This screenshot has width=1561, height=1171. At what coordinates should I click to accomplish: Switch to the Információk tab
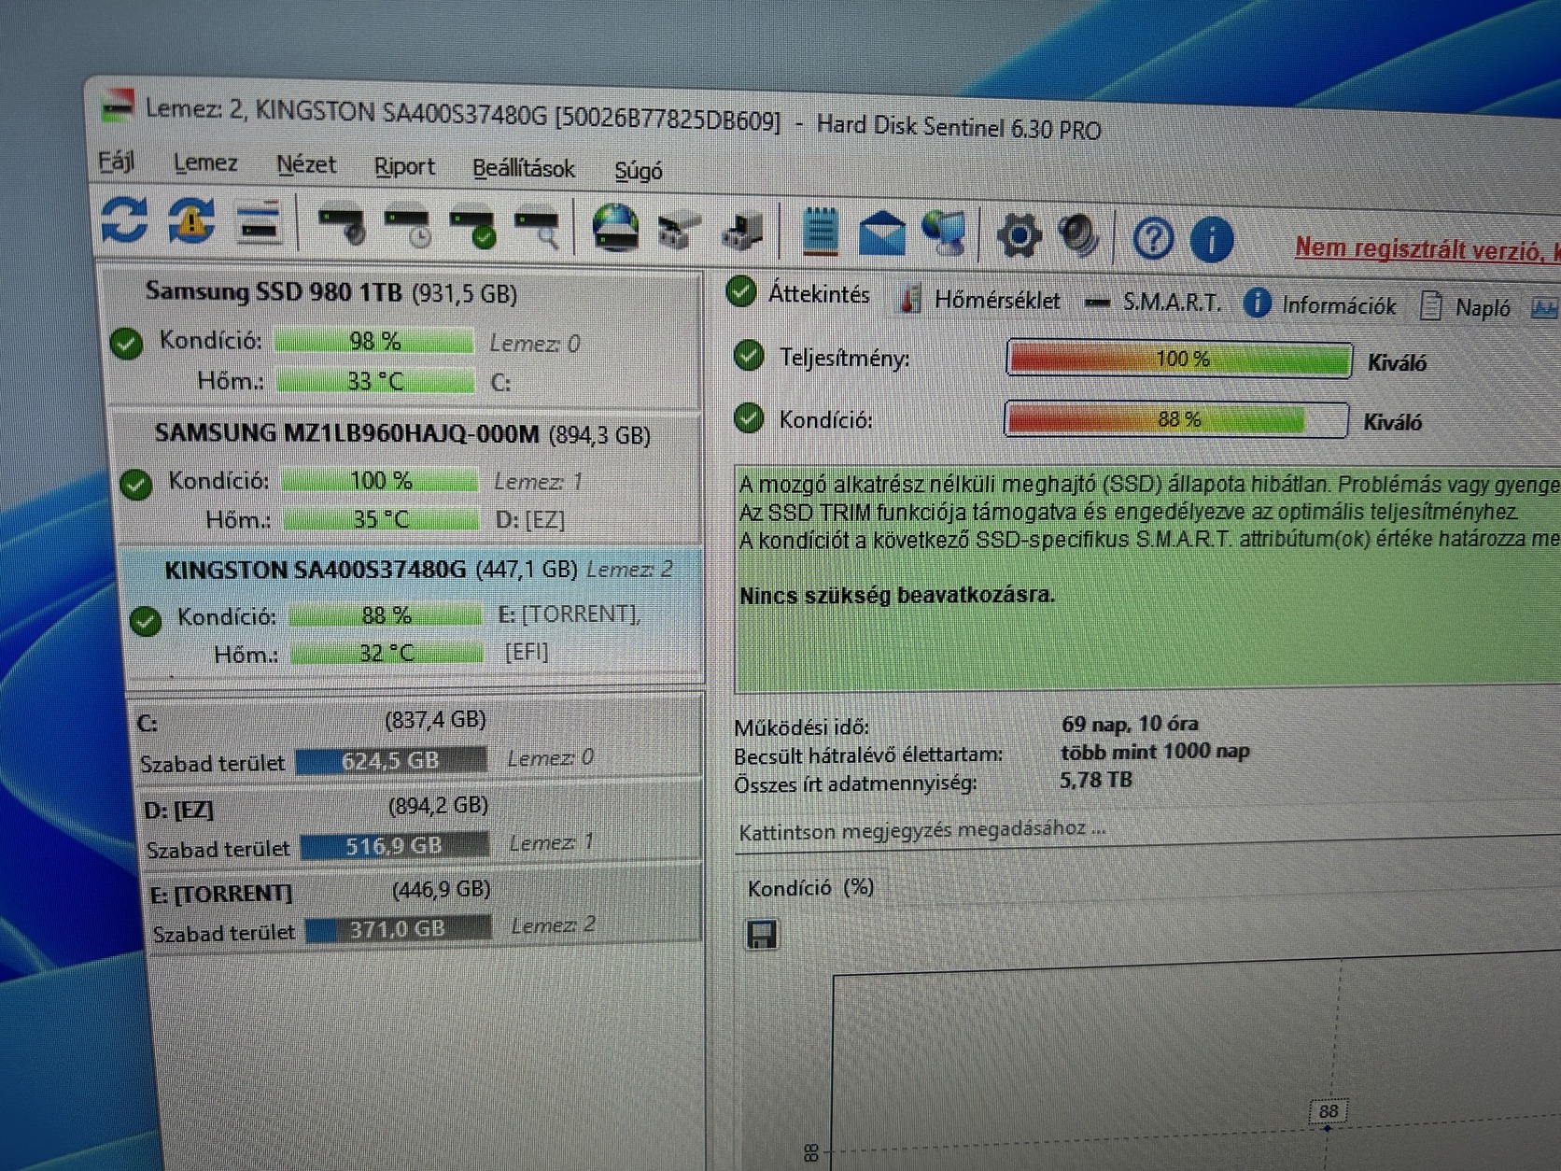pos(1319,305)
